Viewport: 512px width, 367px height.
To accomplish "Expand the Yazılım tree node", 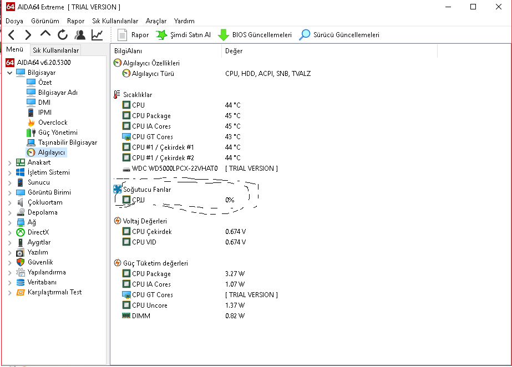I will click(x=10, y=252).
